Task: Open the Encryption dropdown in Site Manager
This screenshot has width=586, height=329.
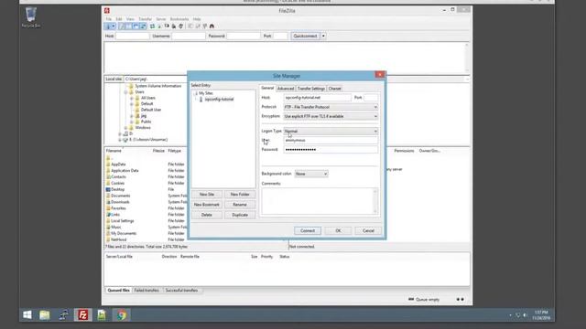Action: [x=331, y=116]
